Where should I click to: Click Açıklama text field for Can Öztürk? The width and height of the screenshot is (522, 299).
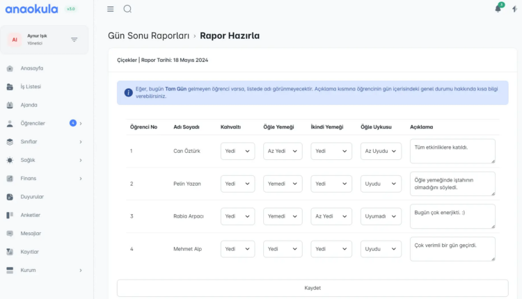click(452, 151)
